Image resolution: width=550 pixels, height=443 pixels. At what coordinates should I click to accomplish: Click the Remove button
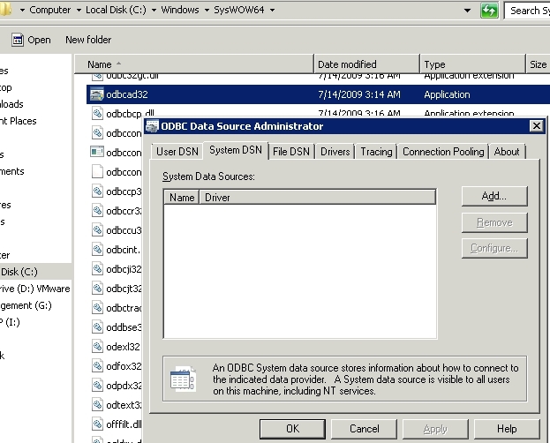pyautogui.click(x=494, y=222)
